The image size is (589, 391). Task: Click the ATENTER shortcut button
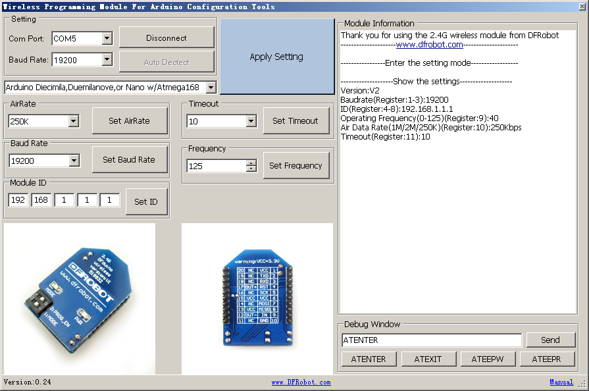coord(369,359)
